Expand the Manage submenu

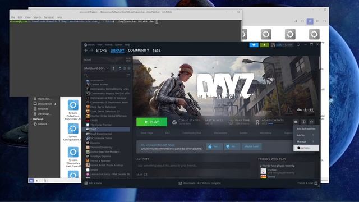point(306,141)
